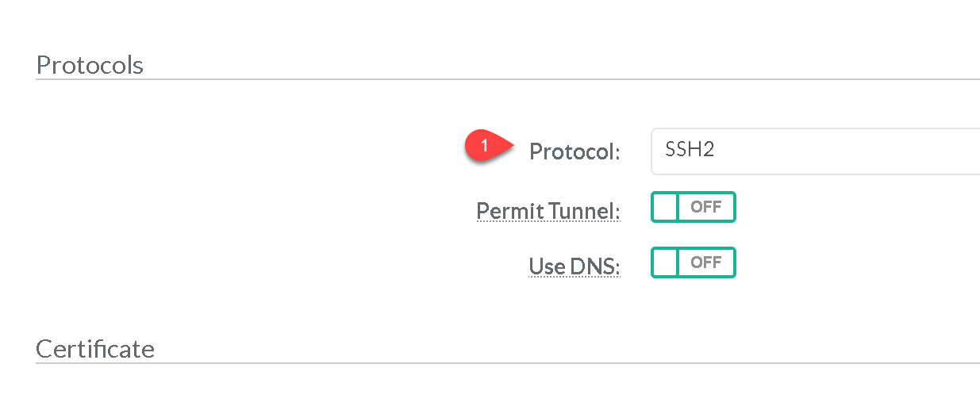Click the white knob of Use DNS switch

665,262
